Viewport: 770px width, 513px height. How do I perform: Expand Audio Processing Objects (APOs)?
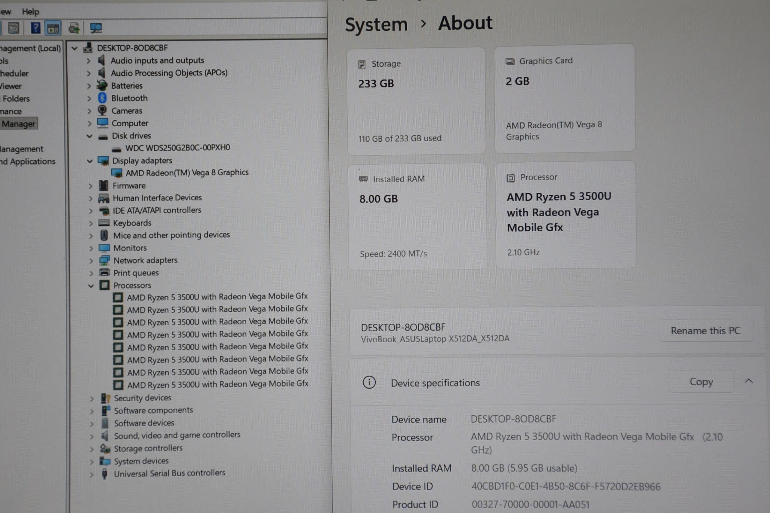[88, 73]
